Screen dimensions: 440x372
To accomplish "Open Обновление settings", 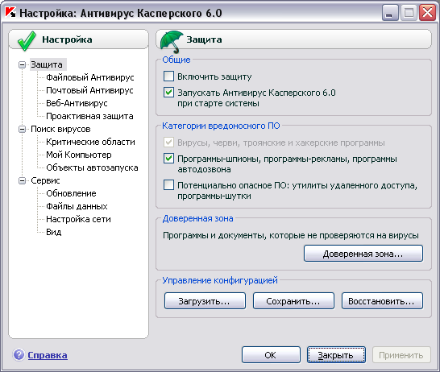I will [71, 193].
